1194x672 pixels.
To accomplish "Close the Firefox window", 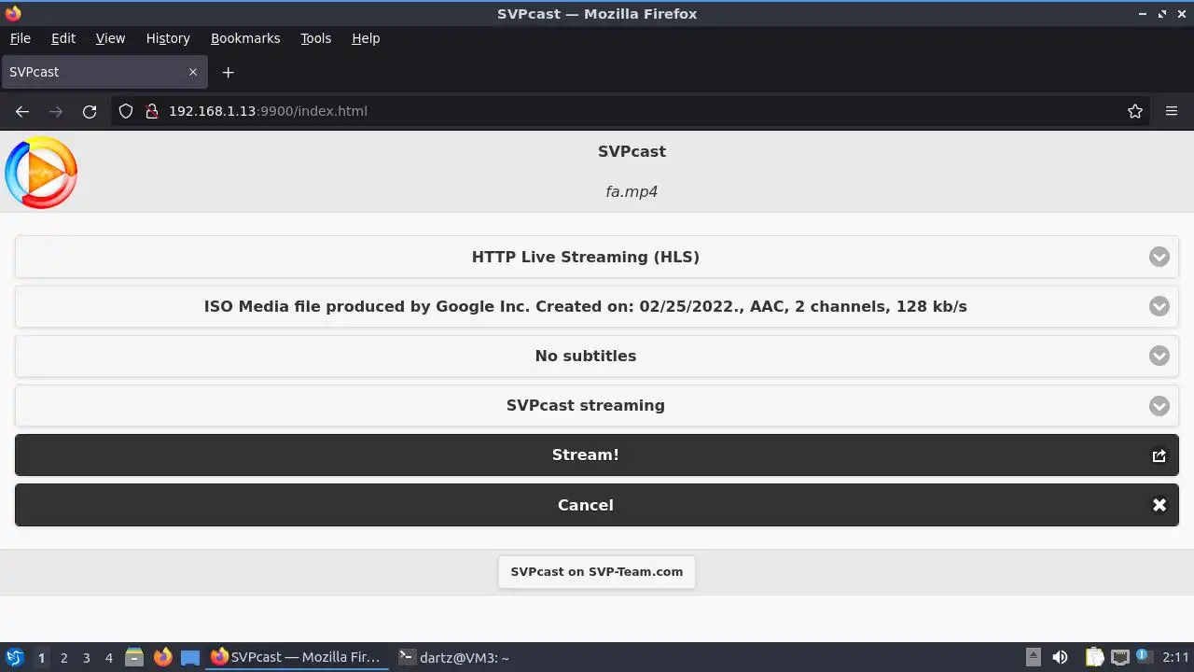I will click(x=1182, y=14).
